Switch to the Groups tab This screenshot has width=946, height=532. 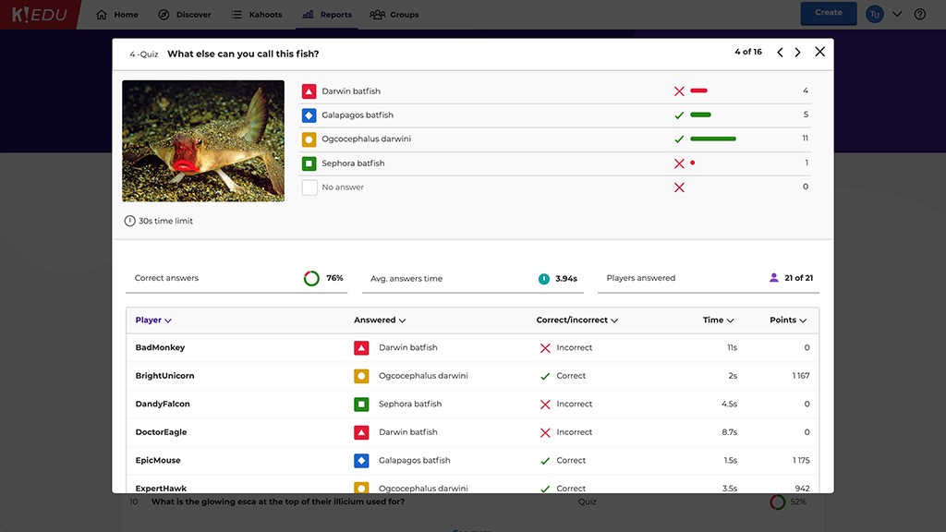tap(394, 15)
